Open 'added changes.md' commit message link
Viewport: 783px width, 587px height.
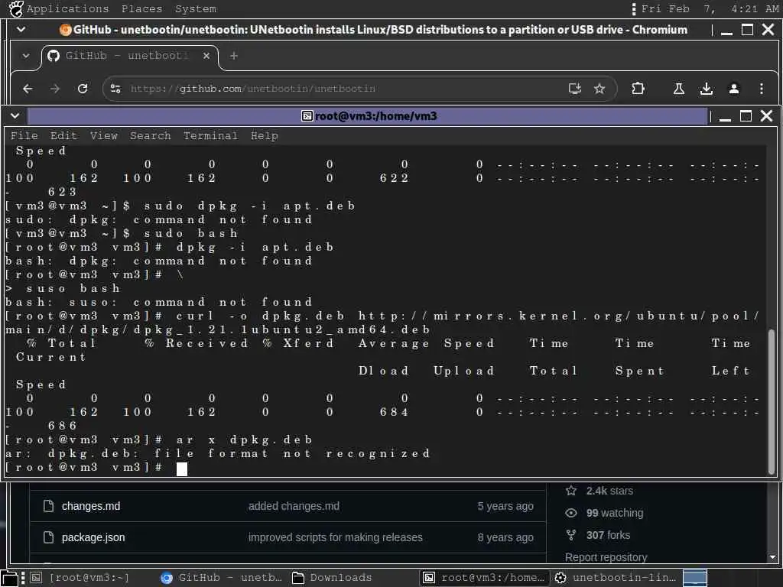click(x=294, y=506)
